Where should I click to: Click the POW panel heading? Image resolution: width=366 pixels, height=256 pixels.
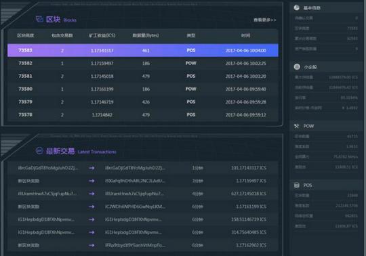(x=308, y=126)
